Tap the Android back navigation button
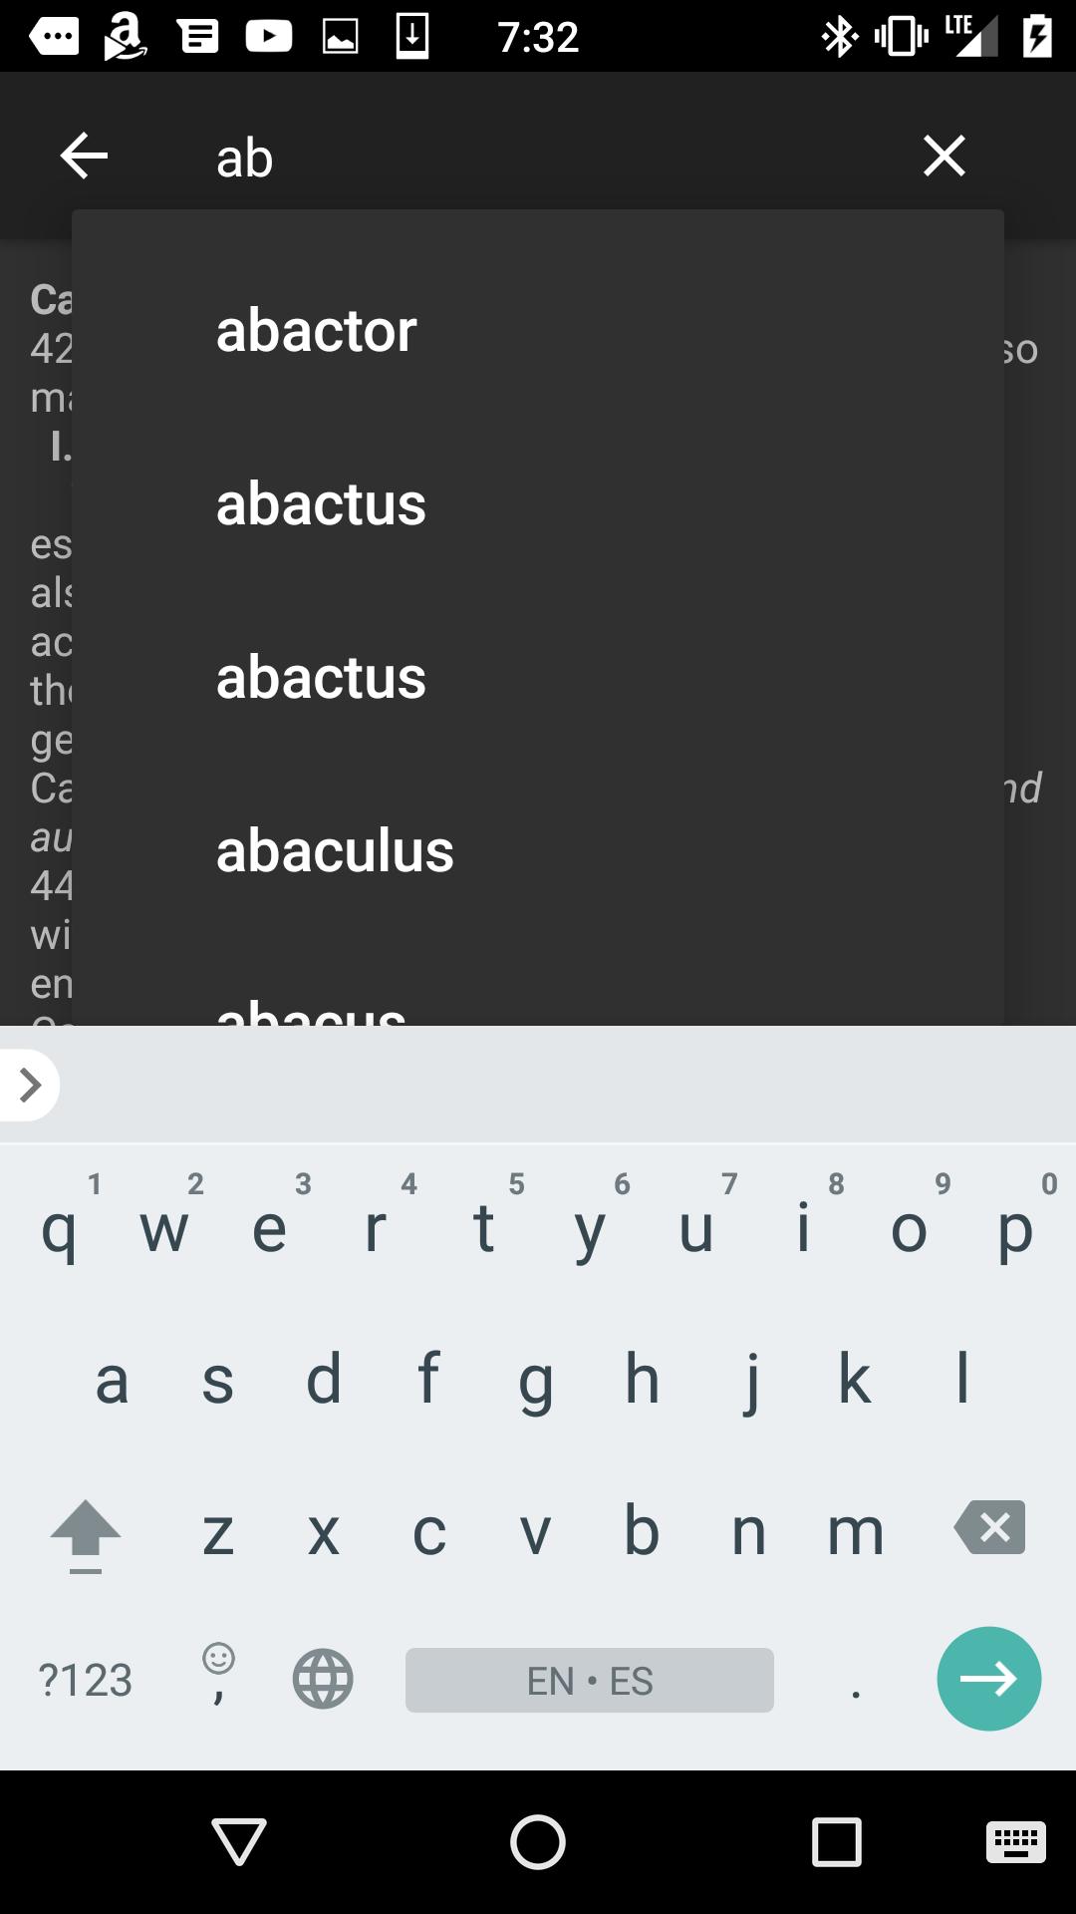The height and width of the screenshot is (1914, 1076). [x=239, y=1841]
